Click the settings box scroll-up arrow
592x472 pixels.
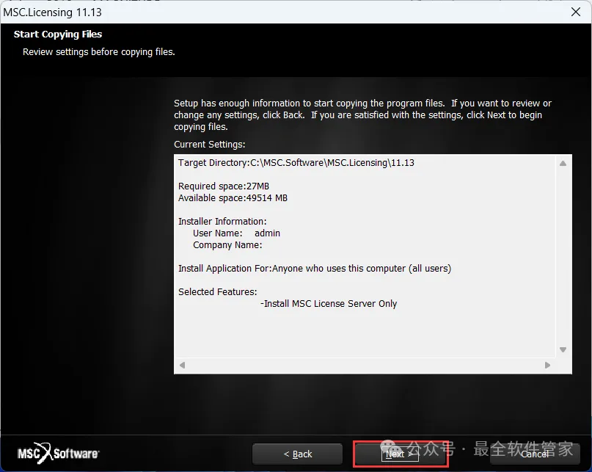(x=563, y=163)
